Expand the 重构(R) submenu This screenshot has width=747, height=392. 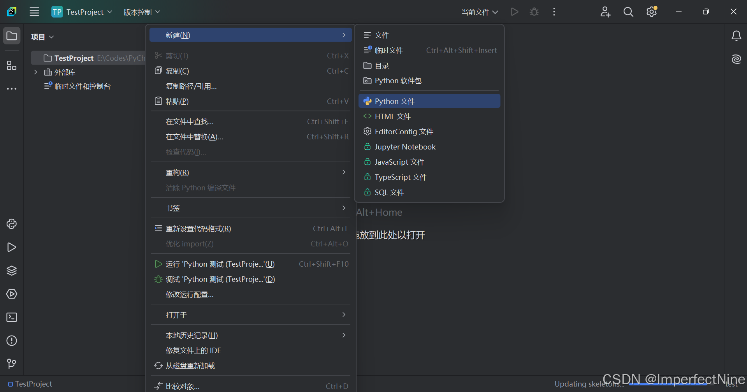click(x=251, y=172)
